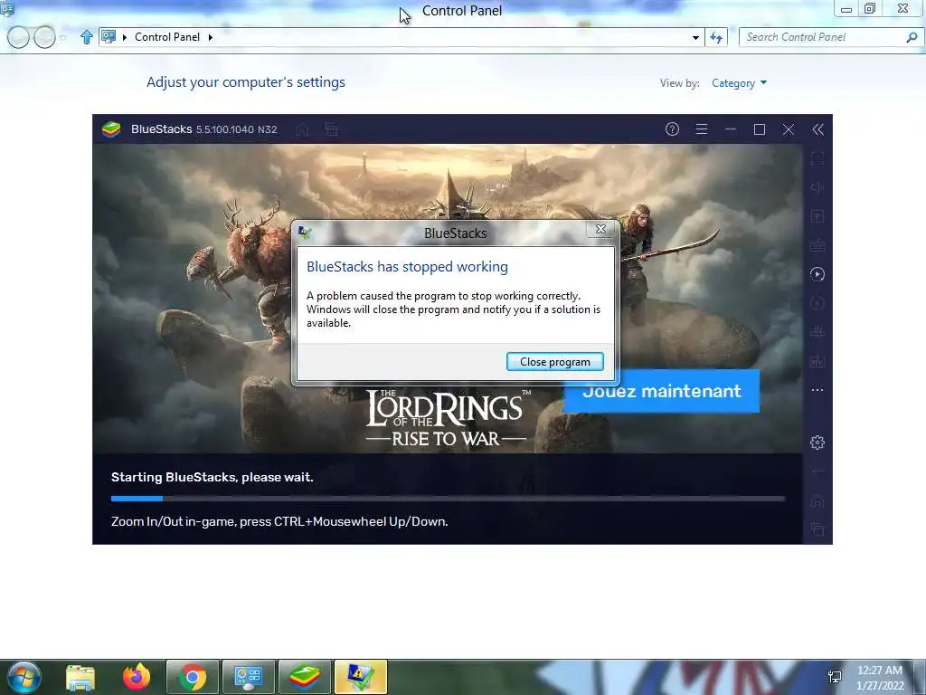Image resolution: width=926 pixels, height=695 pixels.
Task: Click the refresh button beside address bar
Action: point(716,37)
